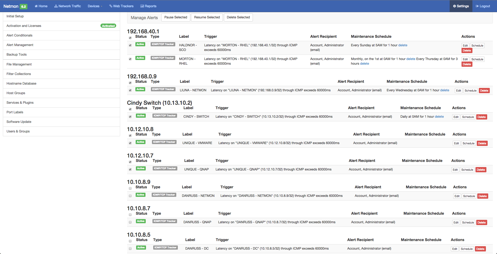Uncheck the HALDNOR - SCO alert checkbox
This screenshot has width=497, height=254.
pos(130,45)
